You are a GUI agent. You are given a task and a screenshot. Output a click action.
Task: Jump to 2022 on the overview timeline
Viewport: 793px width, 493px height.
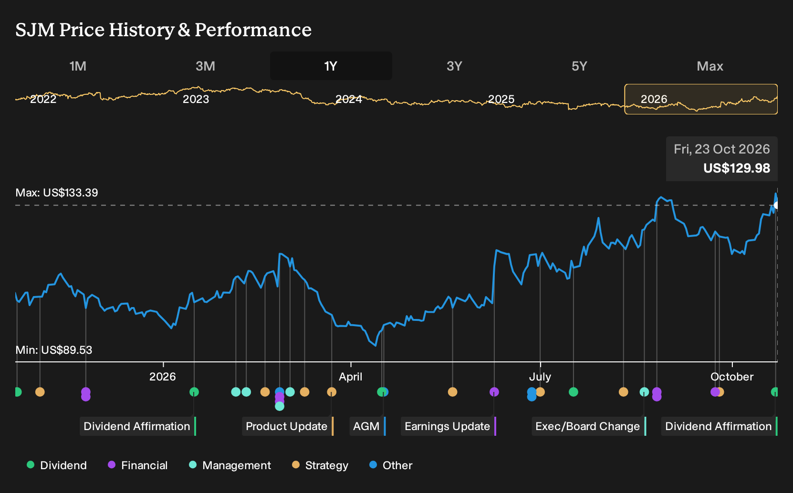[43, 99]
